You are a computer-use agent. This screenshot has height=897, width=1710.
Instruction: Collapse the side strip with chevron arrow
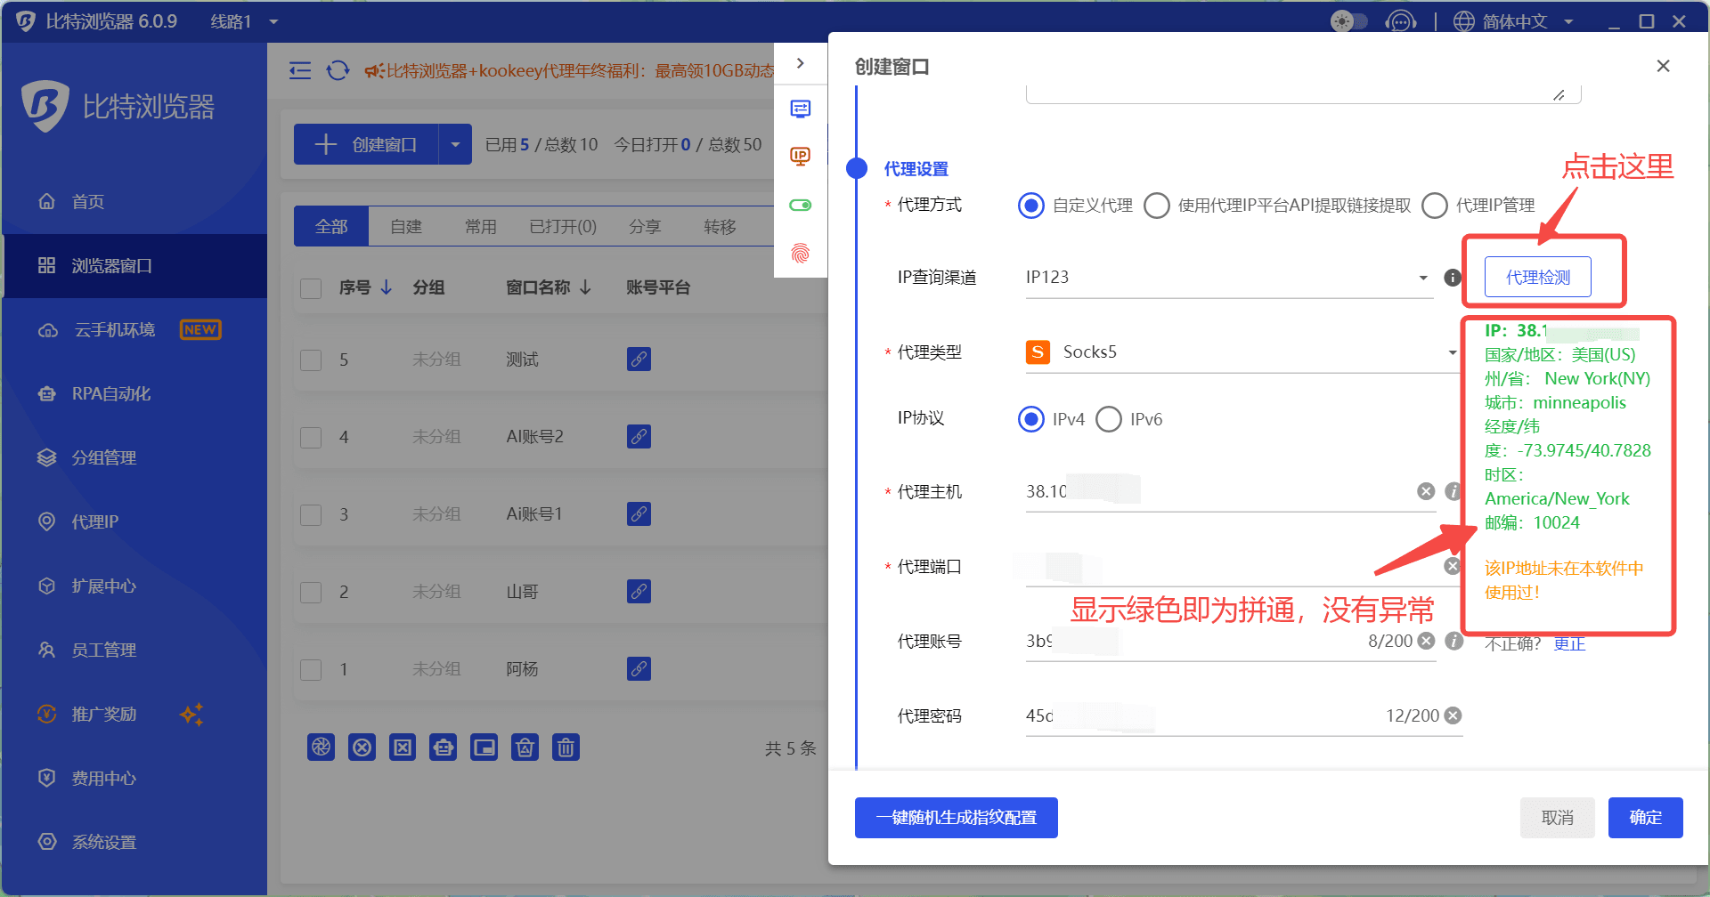pyautogui.click(x=800, y=63)
